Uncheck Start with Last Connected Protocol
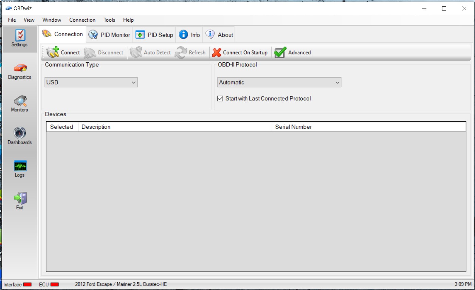475x290 pixels. coord(220,99)
